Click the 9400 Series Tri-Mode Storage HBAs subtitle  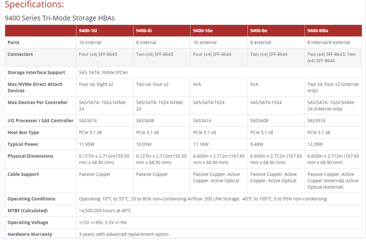59,18
